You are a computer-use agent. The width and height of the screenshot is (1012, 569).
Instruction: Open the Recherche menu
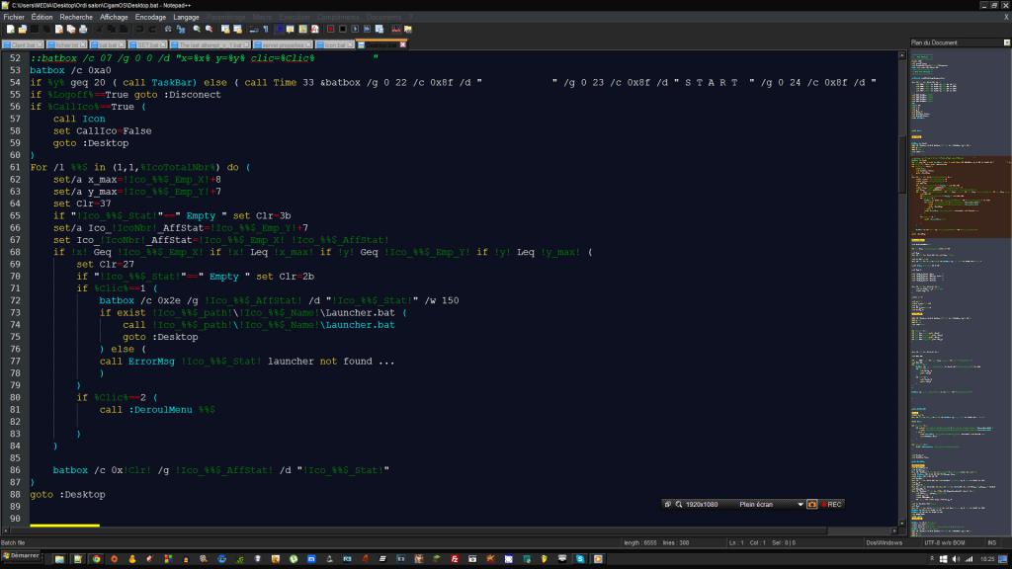coord(76,18)
